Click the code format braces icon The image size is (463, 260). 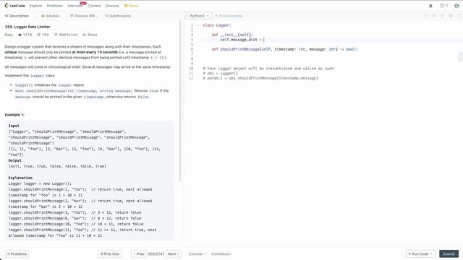coord(434,16)
